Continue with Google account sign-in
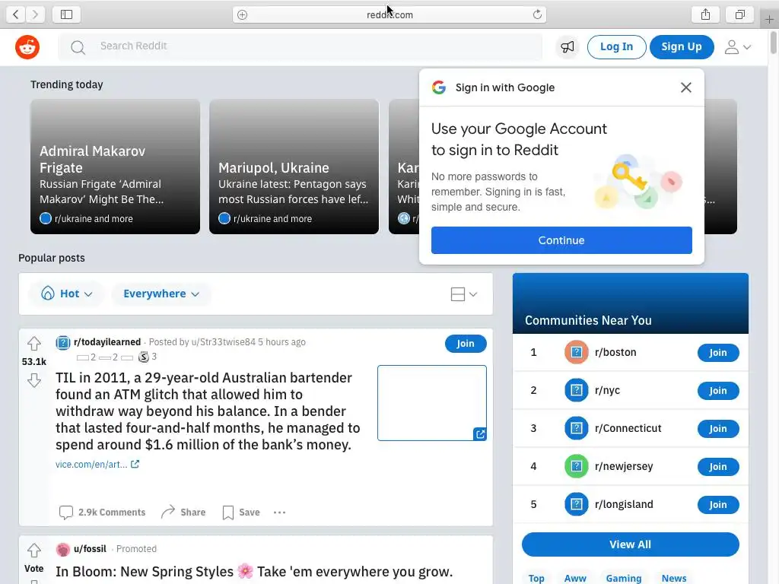This screenshot has height=584, width=779. click(x=561, y=240)
